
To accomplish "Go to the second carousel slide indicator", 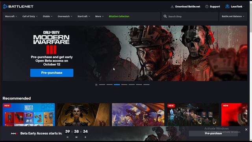I will point(109,84).
